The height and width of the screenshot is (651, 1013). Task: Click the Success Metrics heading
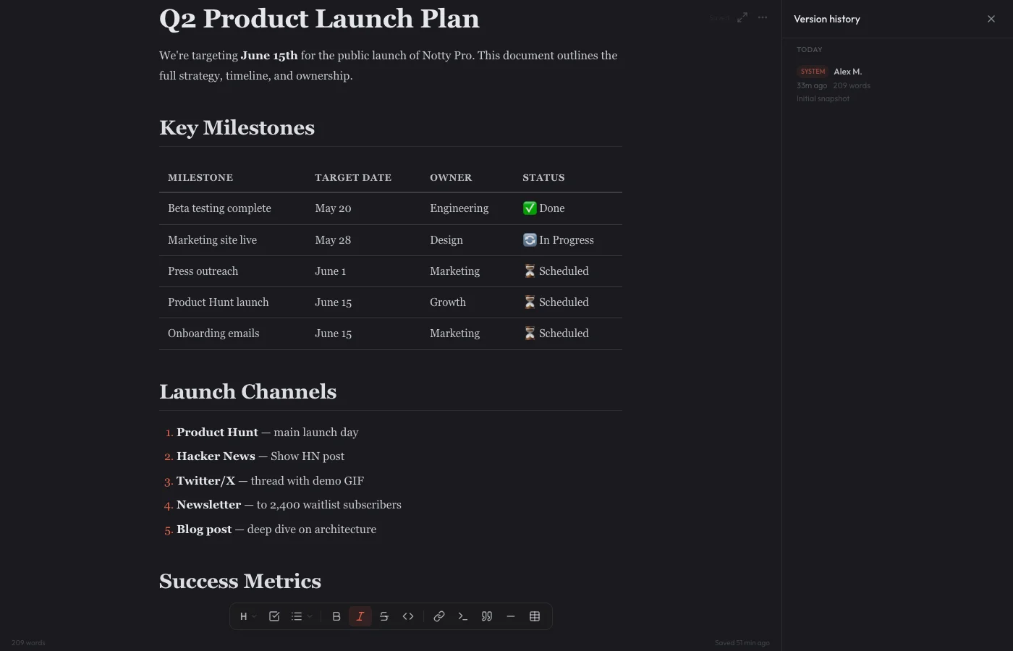[240, 582]
